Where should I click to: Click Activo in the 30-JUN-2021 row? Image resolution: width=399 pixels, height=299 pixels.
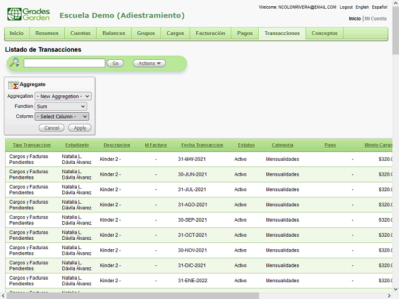pyautogui.click(x=241, y=174)
